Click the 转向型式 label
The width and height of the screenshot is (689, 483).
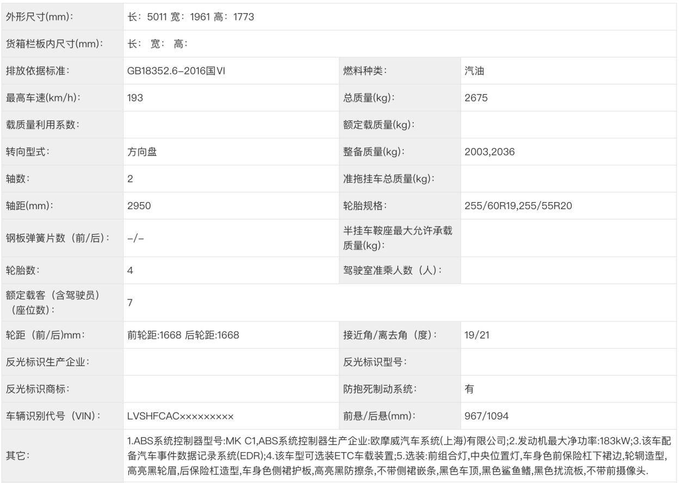pos(28,152)
